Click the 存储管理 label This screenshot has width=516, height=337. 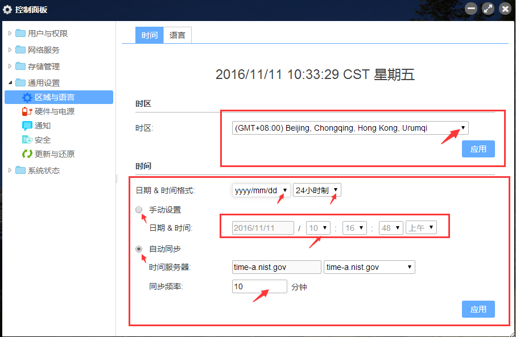pos(44,66)
